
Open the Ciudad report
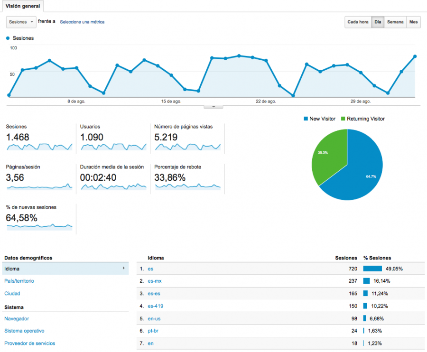tap(12, 293)
